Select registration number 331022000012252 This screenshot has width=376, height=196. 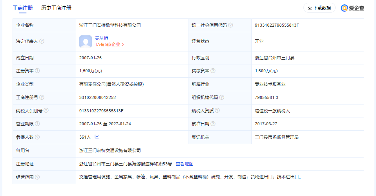[97, 97]
